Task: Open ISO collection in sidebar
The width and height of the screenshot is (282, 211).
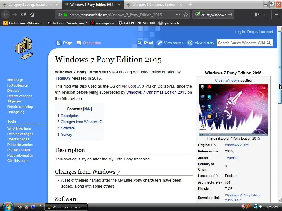Action: tap(18, 85)
